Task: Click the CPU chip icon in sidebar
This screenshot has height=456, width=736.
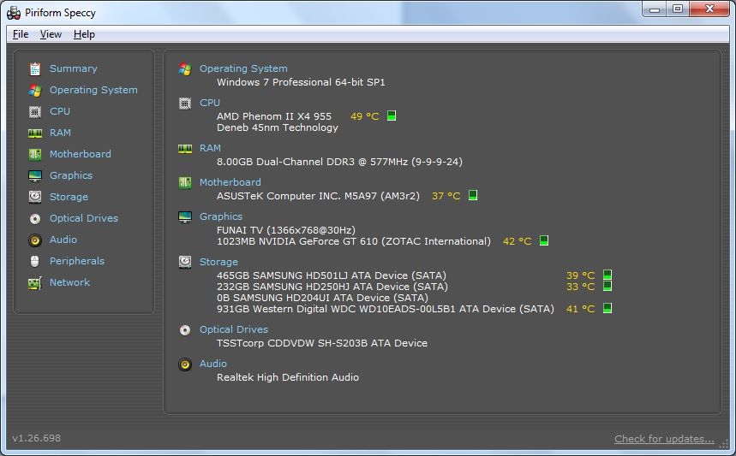Action: pyautogui.click(x=35, y=111)
